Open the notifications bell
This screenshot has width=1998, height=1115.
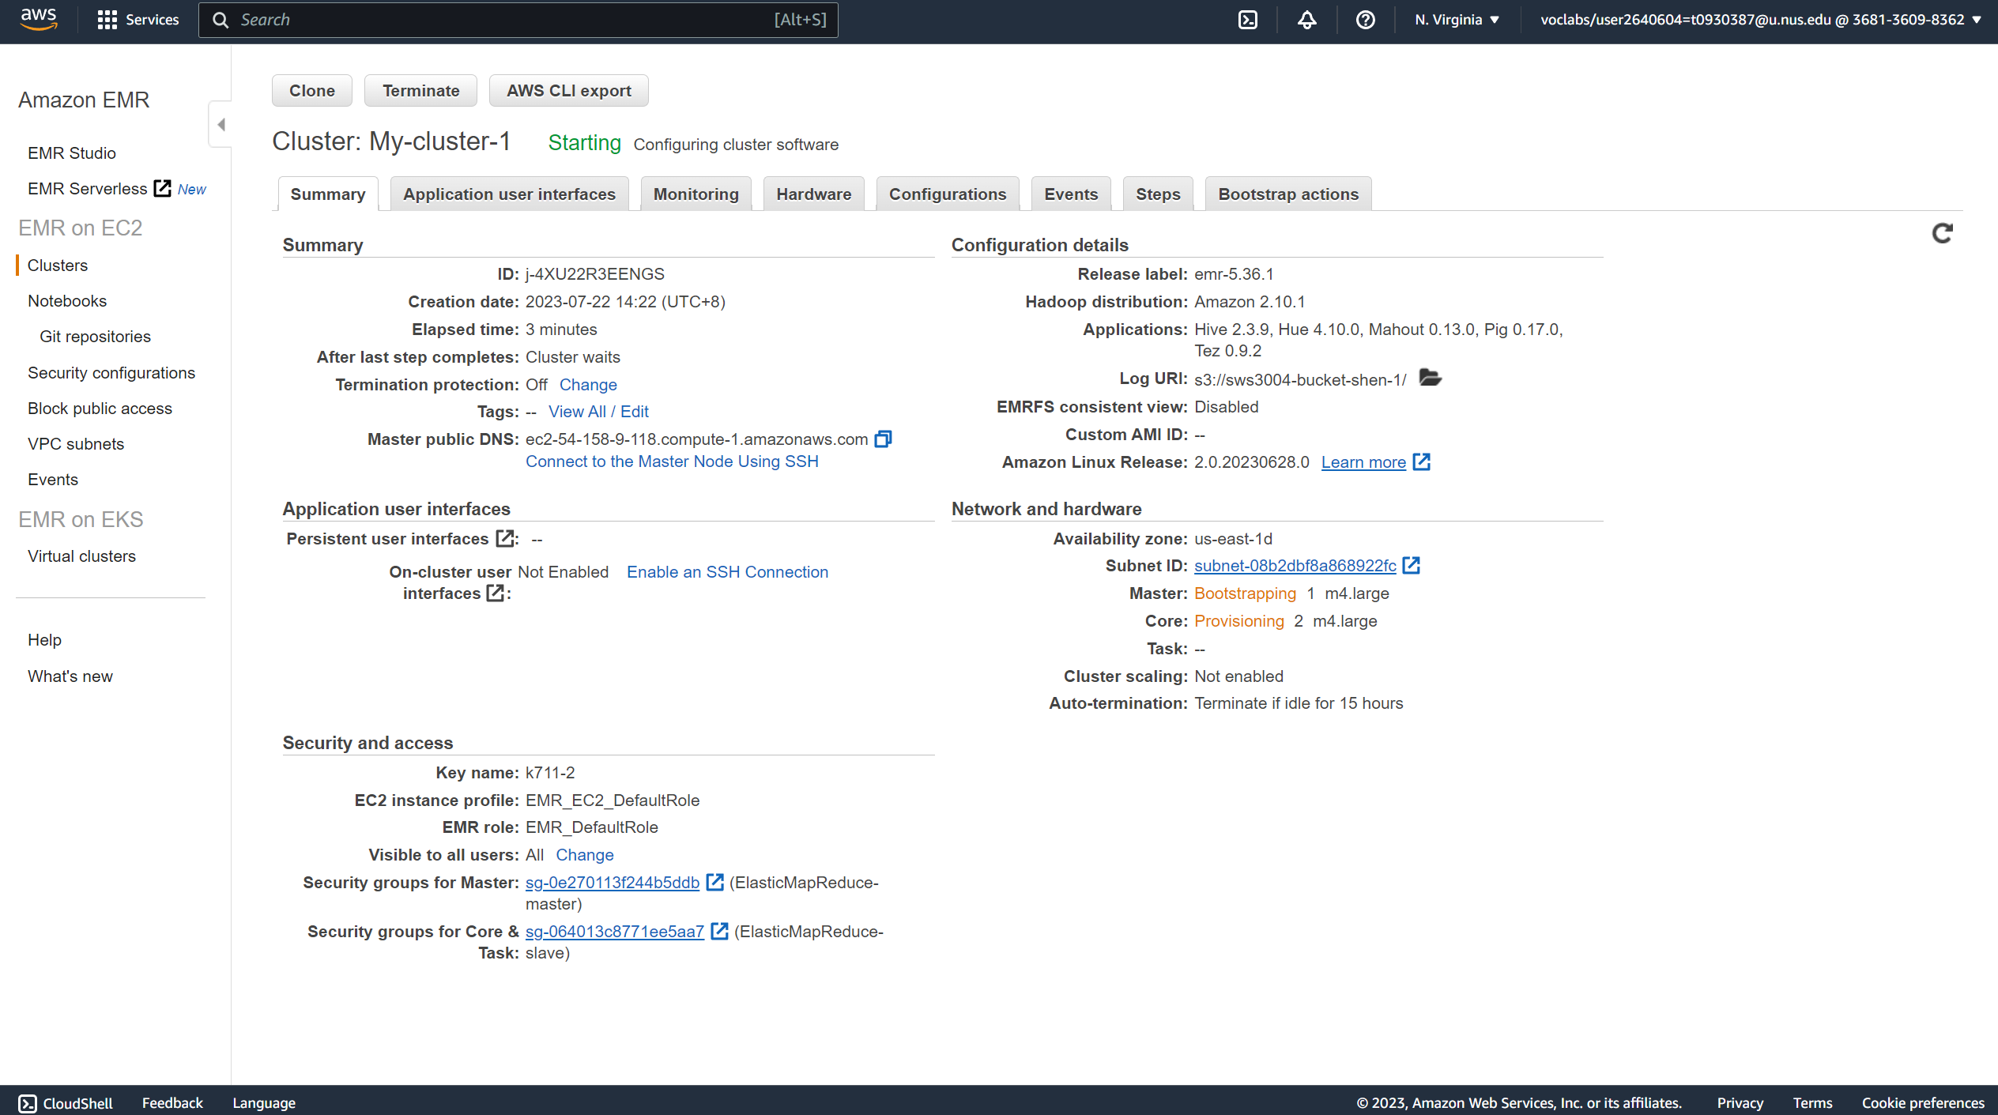coord(1307,20)
